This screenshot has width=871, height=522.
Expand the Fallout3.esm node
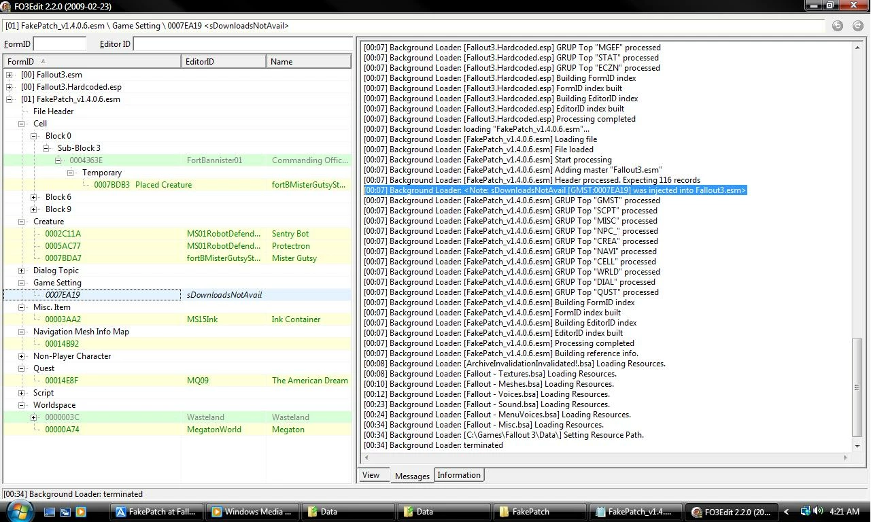tap(9, 75)
